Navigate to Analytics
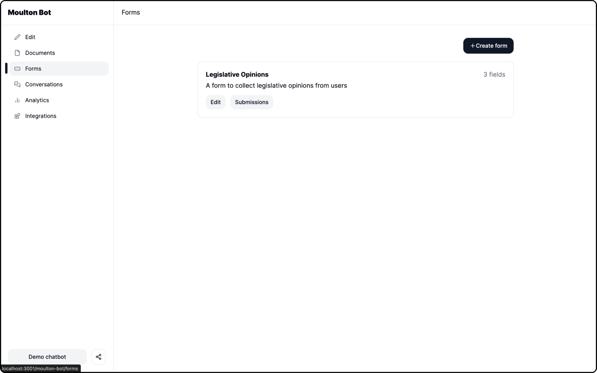 click(37, 100)
